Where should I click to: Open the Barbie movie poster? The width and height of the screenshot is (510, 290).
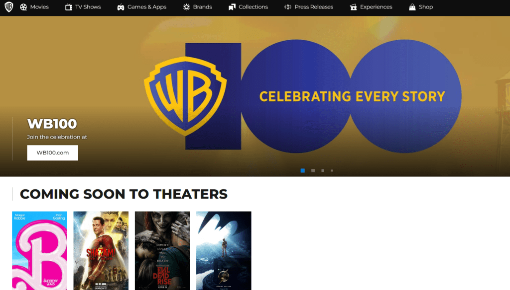click(39, 250)
